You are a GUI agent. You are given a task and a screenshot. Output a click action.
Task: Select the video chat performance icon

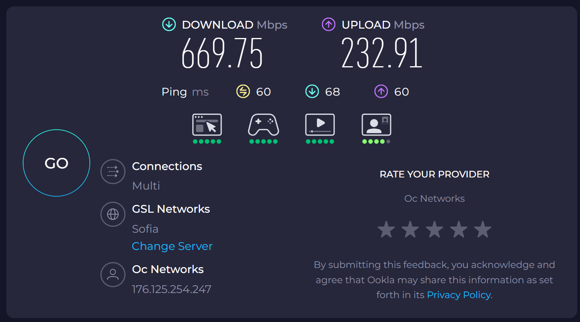click(x=376, y=125)
